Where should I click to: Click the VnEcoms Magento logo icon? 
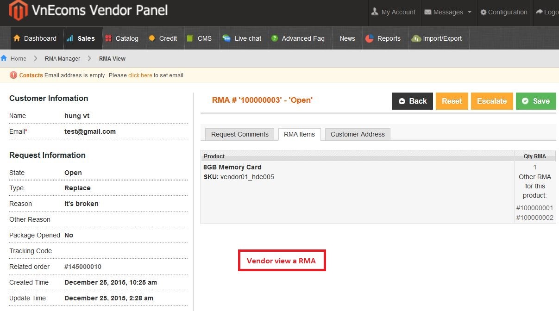pos(18,11)
